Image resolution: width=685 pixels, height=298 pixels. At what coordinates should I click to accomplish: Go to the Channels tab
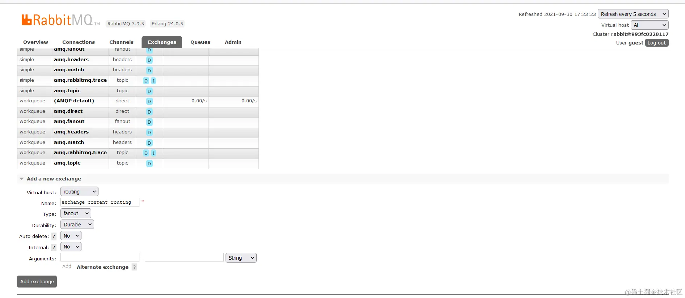[121, 42]
